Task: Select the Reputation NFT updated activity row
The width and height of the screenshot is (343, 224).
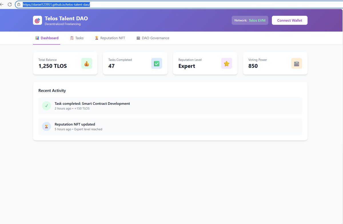Action: pos(170,126)
